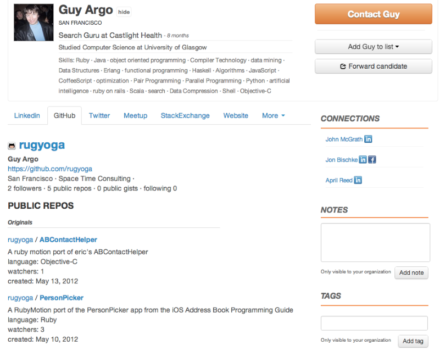The image size is (440, 351).
Task: Click the '5 public repos' stat text
Action: 69,188
